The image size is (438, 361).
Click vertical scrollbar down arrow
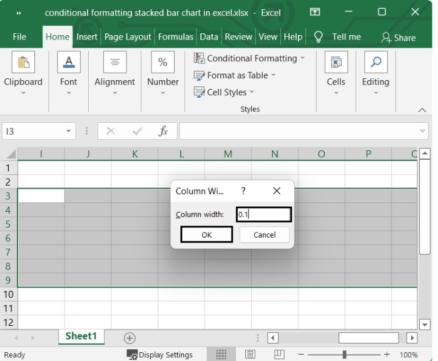pyautogui.click(x=425, y=325)
